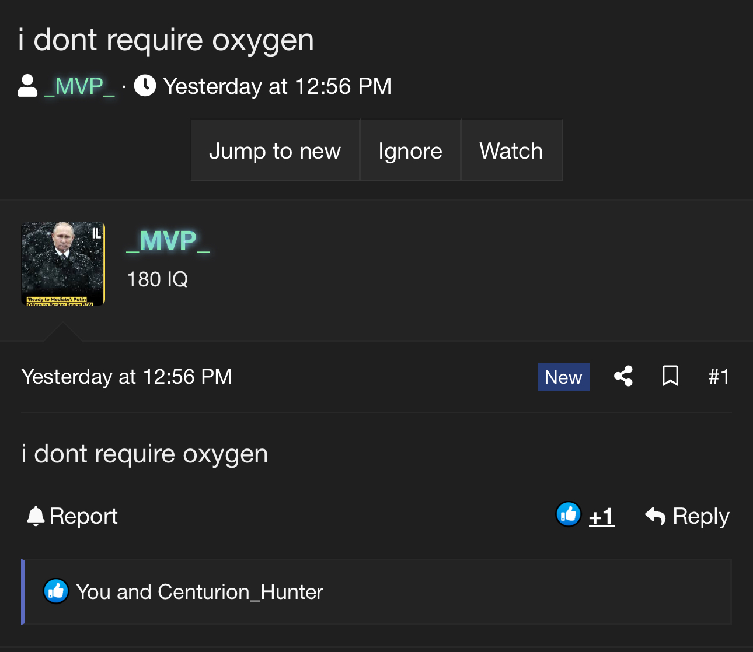753x652 pixels.
Task: Click the thumbs-up icon beside the +1 count
Action: coord(568,514)
